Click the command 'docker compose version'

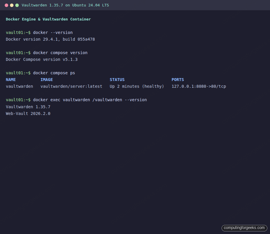pyautogui.click(x=60, y=53)
